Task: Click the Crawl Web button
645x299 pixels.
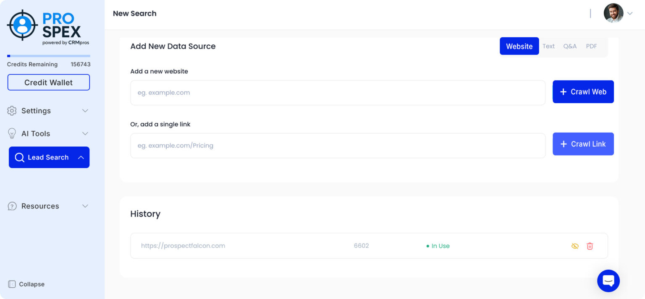Action: (583, 91)
